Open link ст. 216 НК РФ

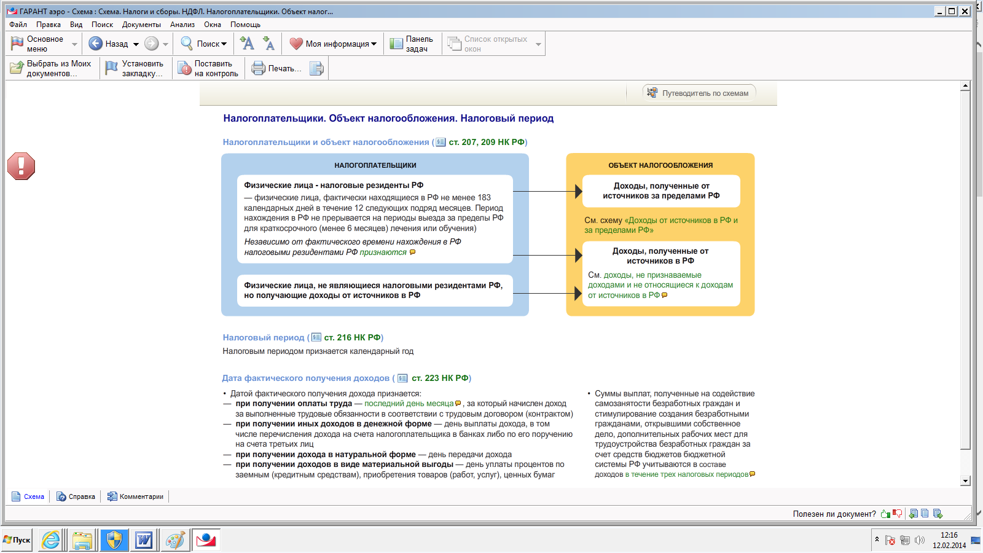coord(352,337)
